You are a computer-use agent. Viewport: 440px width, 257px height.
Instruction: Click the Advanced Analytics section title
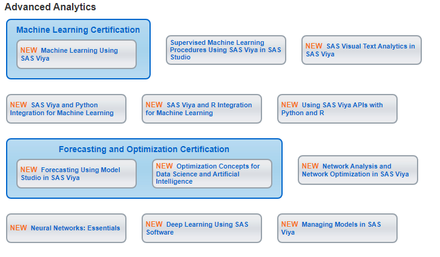coord(50,7)
